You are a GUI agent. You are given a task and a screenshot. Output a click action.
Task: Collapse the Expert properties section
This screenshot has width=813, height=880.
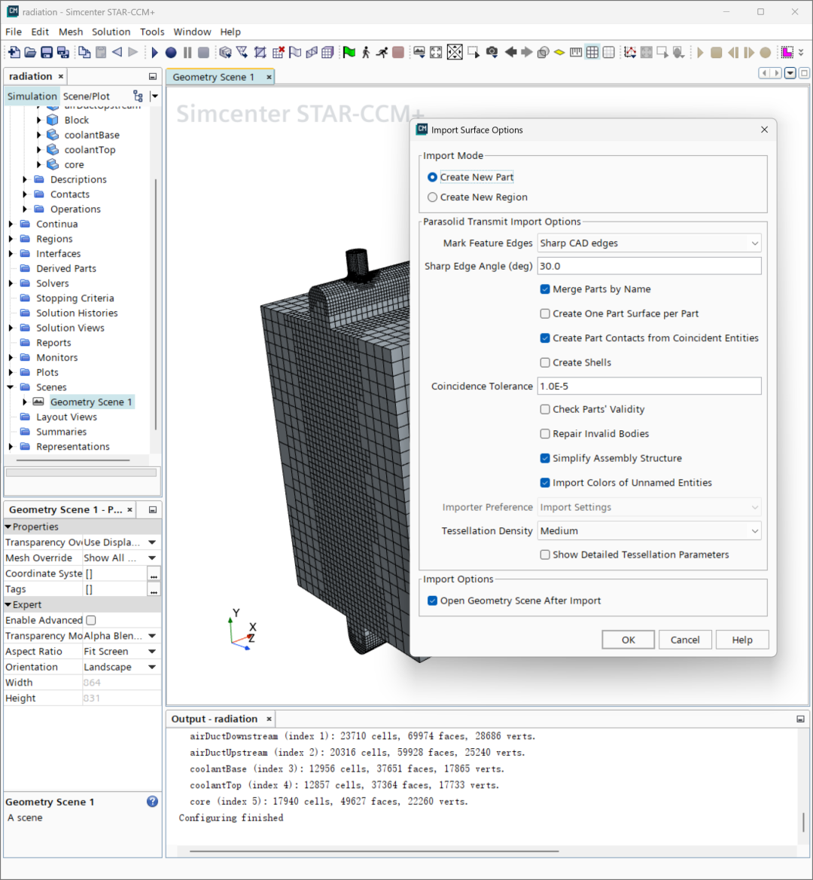pos(8,605)
